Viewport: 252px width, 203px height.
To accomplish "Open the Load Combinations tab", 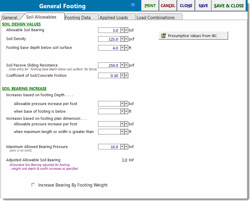I will [x=155, y=17].
